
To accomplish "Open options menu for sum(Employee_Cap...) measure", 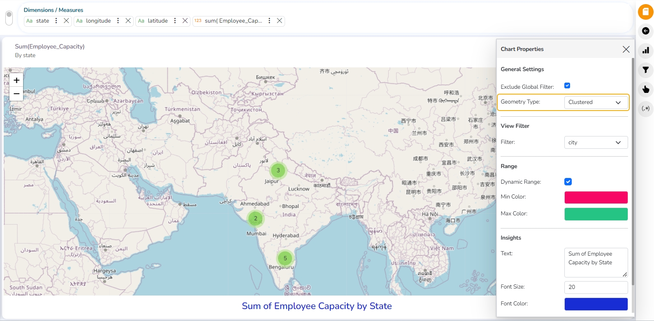I will click(269, 21).
